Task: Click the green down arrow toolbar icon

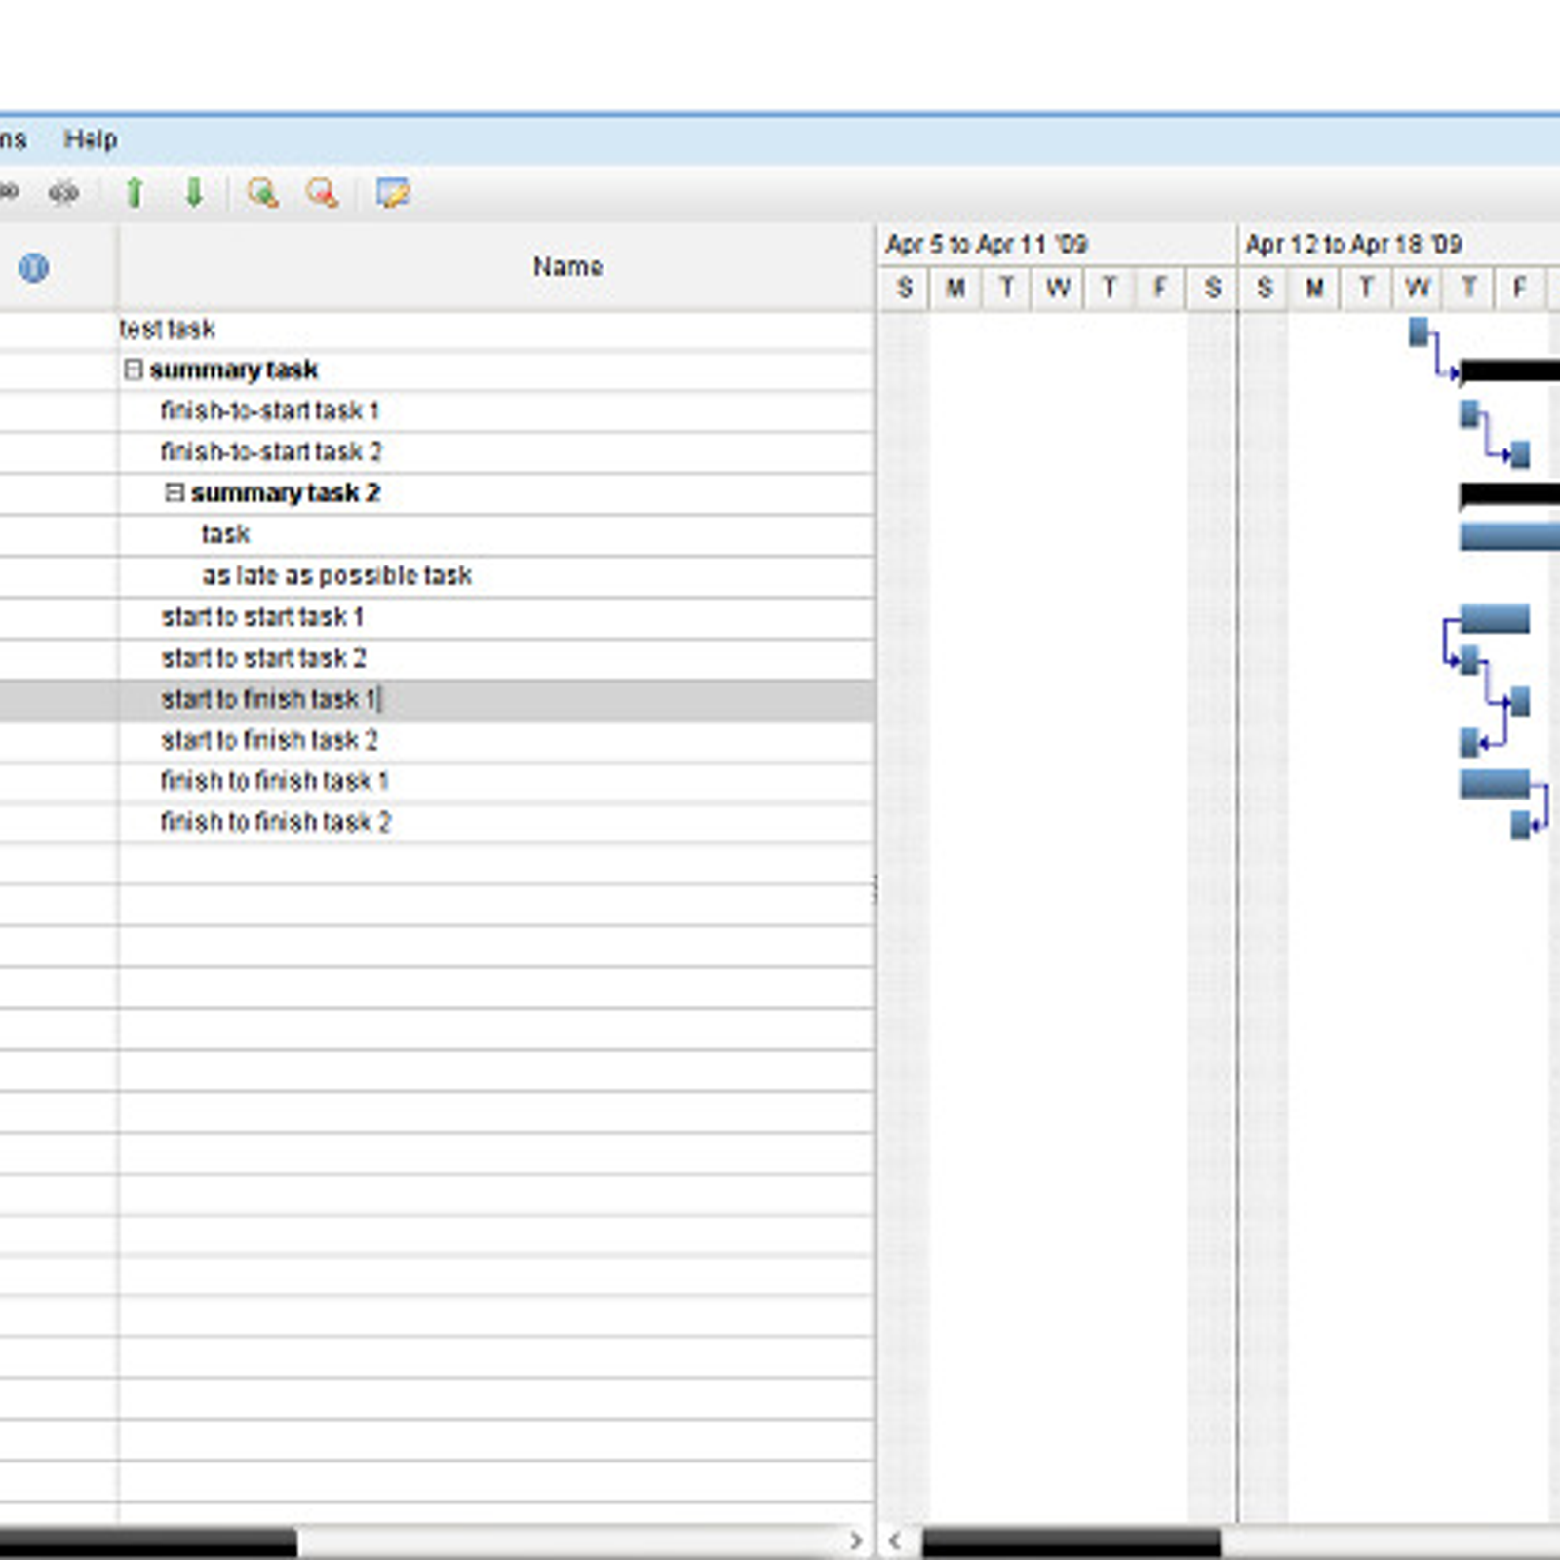Action: coord(194,193)
